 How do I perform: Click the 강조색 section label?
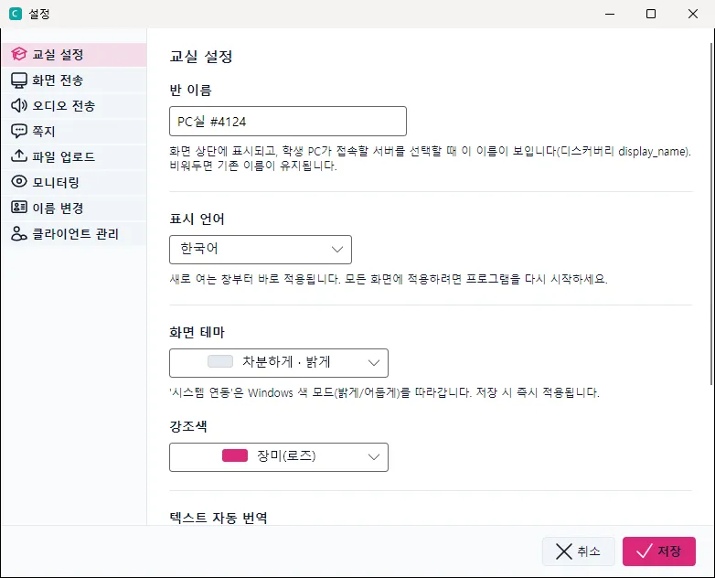[x=188, y=426]
